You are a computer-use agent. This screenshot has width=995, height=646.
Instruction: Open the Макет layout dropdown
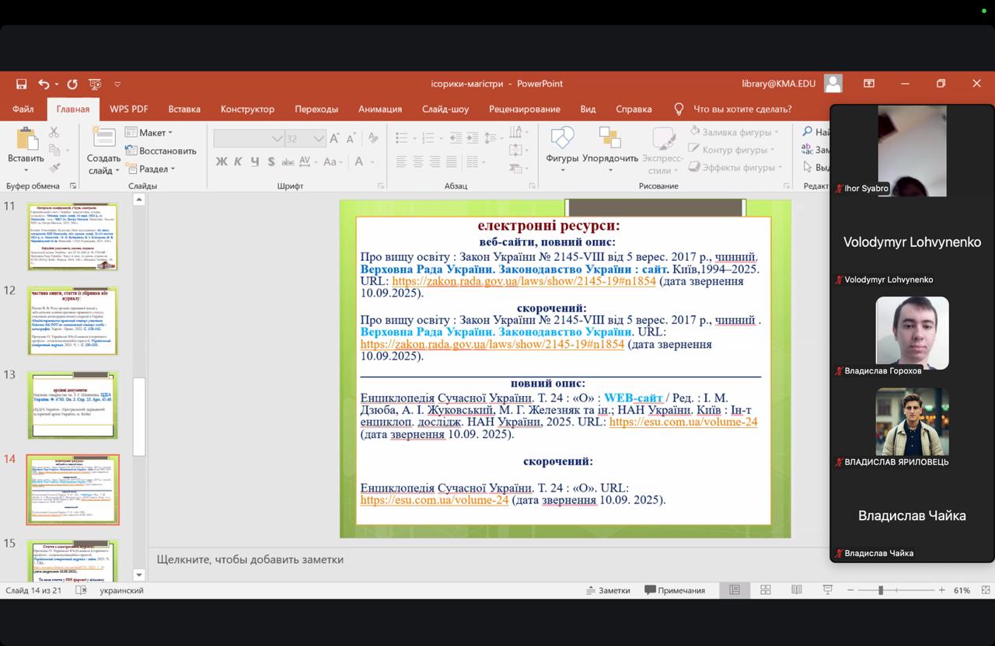(x=149, y=133)
